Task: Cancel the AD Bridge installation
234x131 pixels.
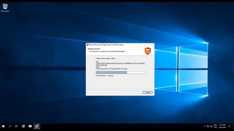Action: click(147, 92)
